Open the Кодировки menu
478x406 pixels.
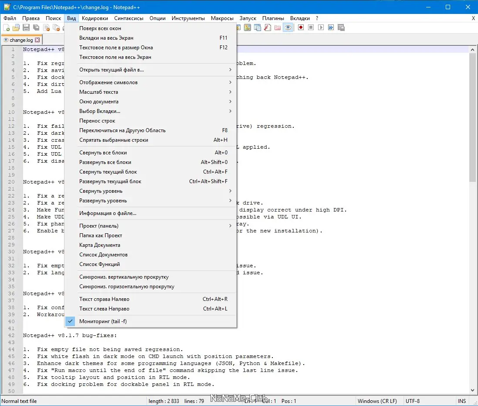coord(95,18)
